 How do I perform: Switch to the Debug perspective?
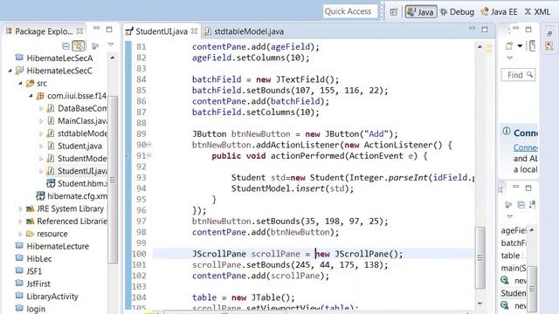coord(458,11)
